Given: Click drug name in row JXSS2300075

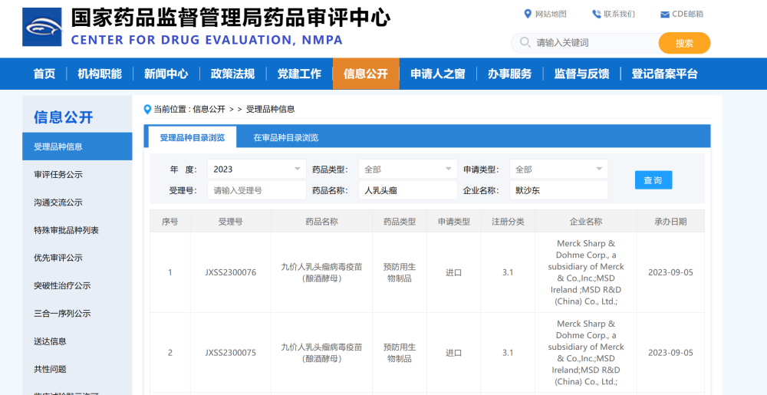Looking at the screenshot, I should (x=321, y=353).
